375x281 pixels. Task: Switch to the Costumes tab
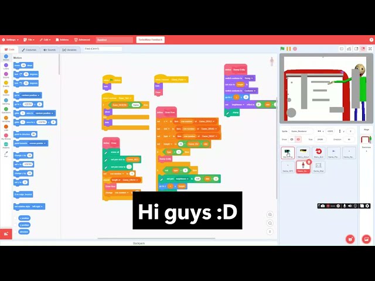pyautogui.click(x=29, y=50)
